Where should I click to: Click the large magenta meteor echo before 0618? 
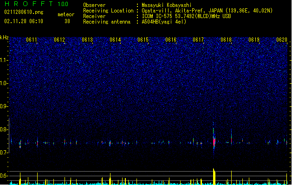coord(214,142)
